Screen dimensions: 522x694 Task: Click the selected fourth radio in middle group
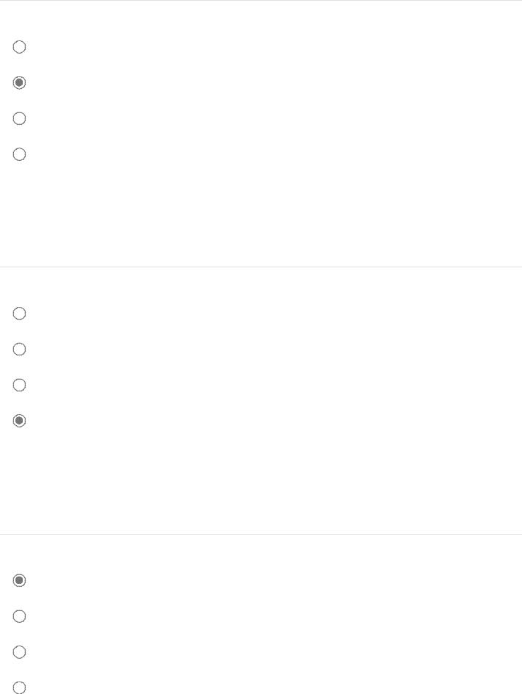(x=19, y=421)
